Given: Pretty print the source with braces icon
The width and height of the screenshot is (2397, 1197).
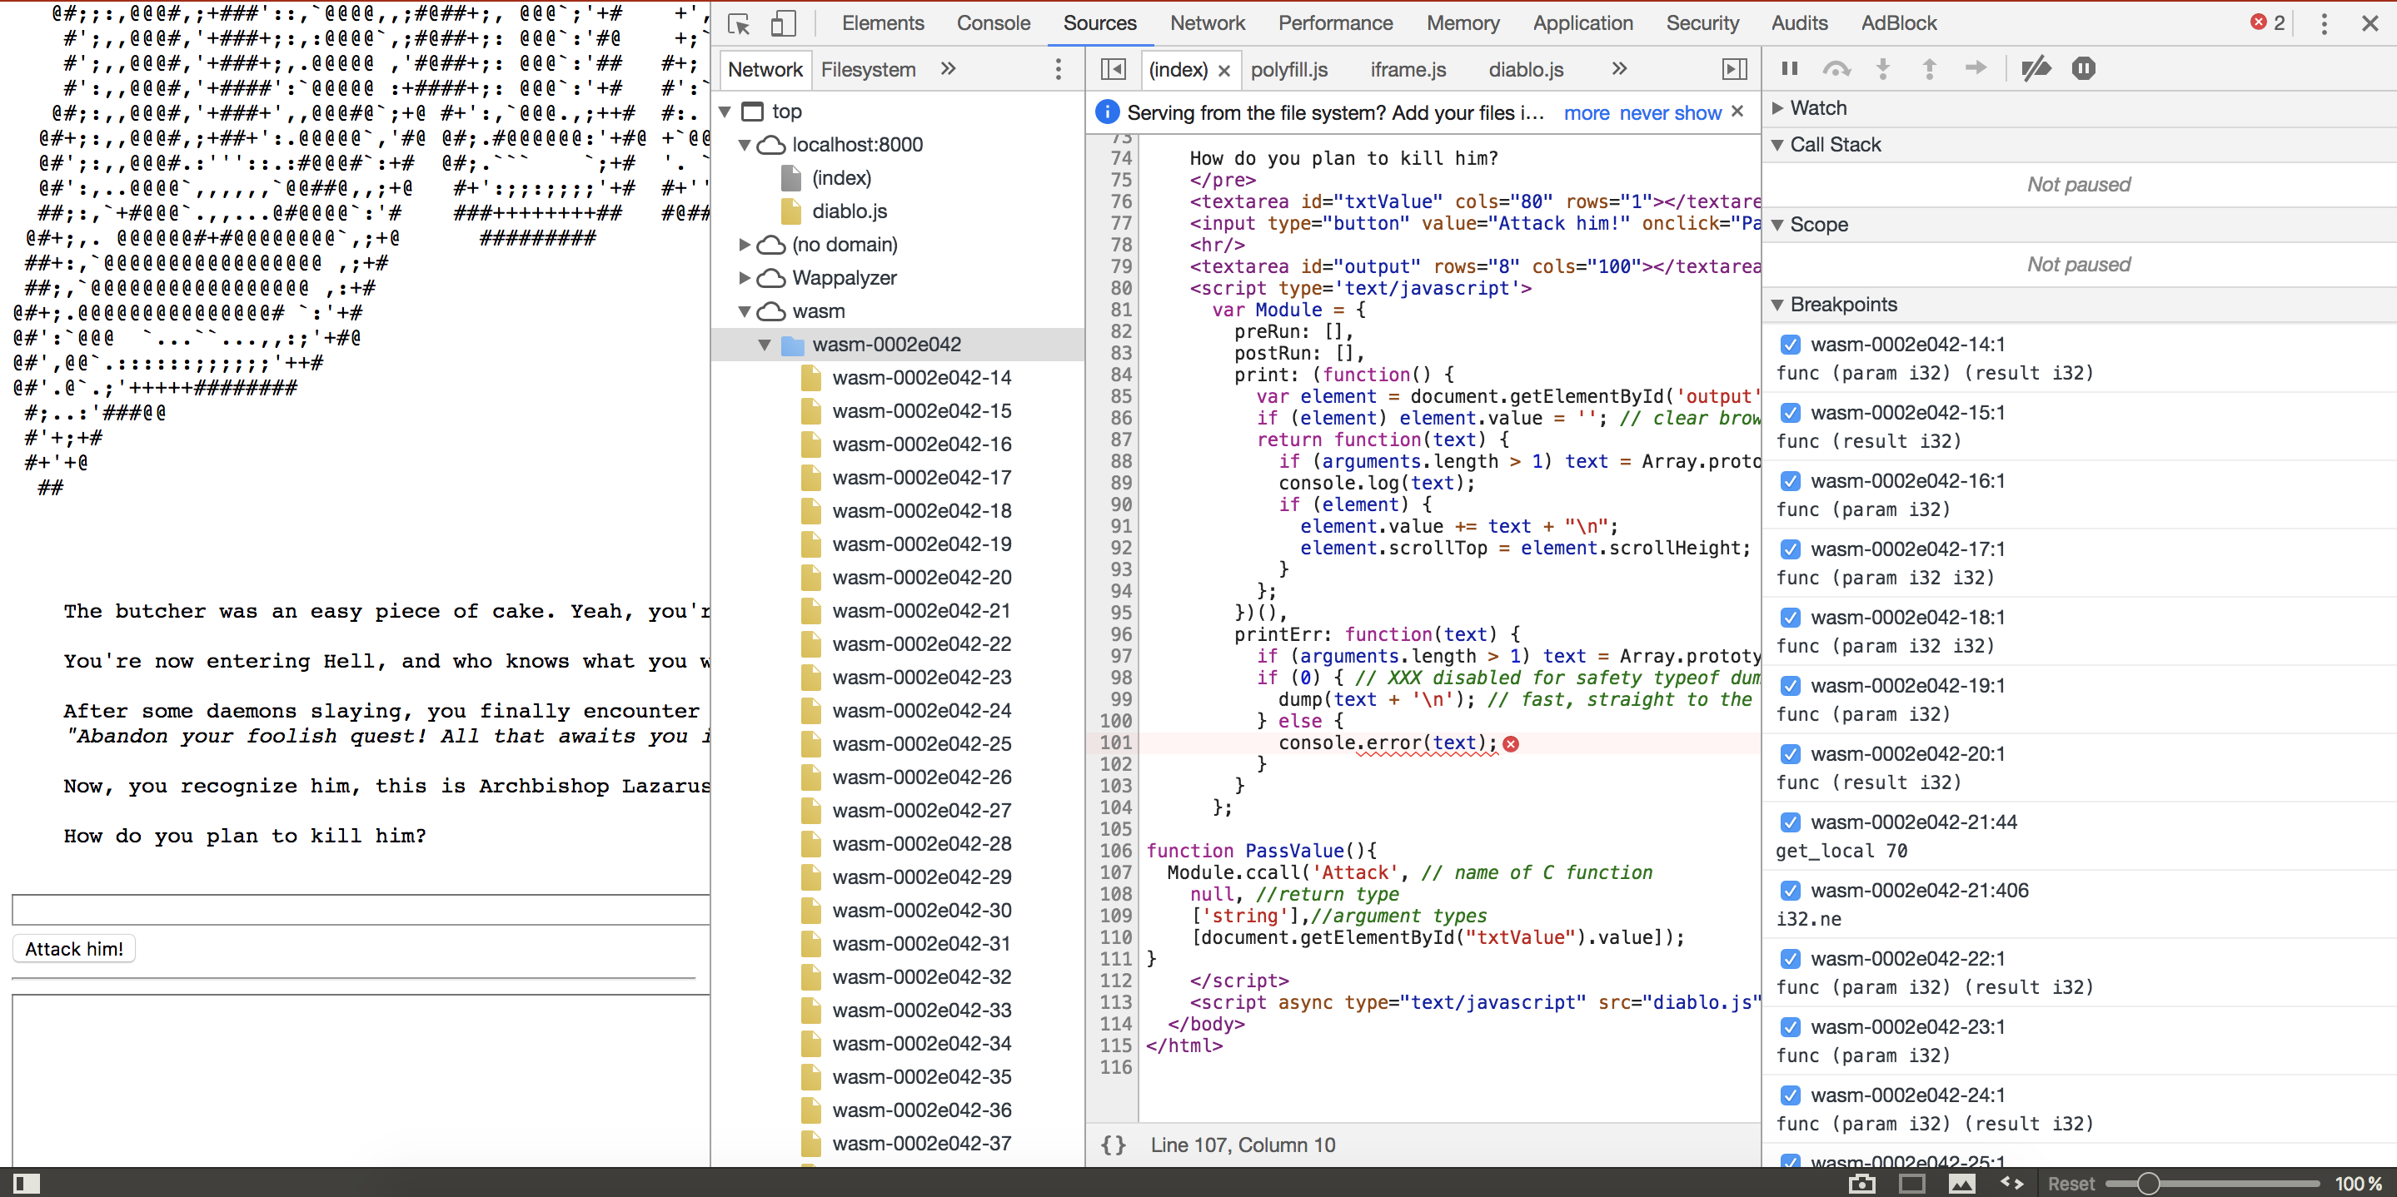Looking at the screenshot, I should (1113, 1145).
